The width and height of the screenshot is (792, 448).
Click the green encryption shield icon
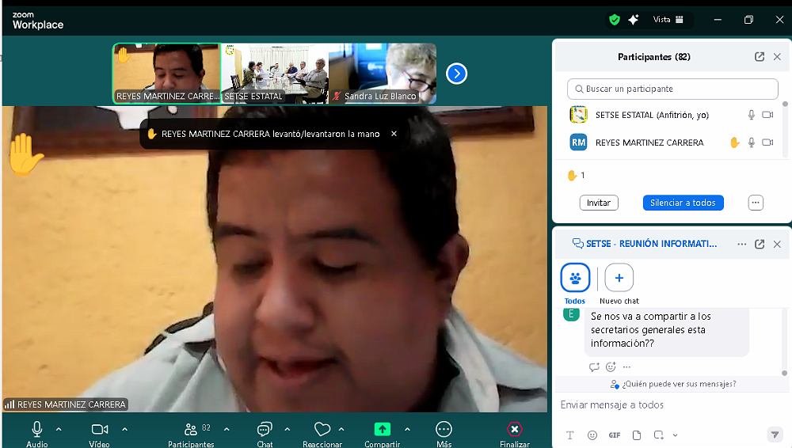(x=615, y=20)
